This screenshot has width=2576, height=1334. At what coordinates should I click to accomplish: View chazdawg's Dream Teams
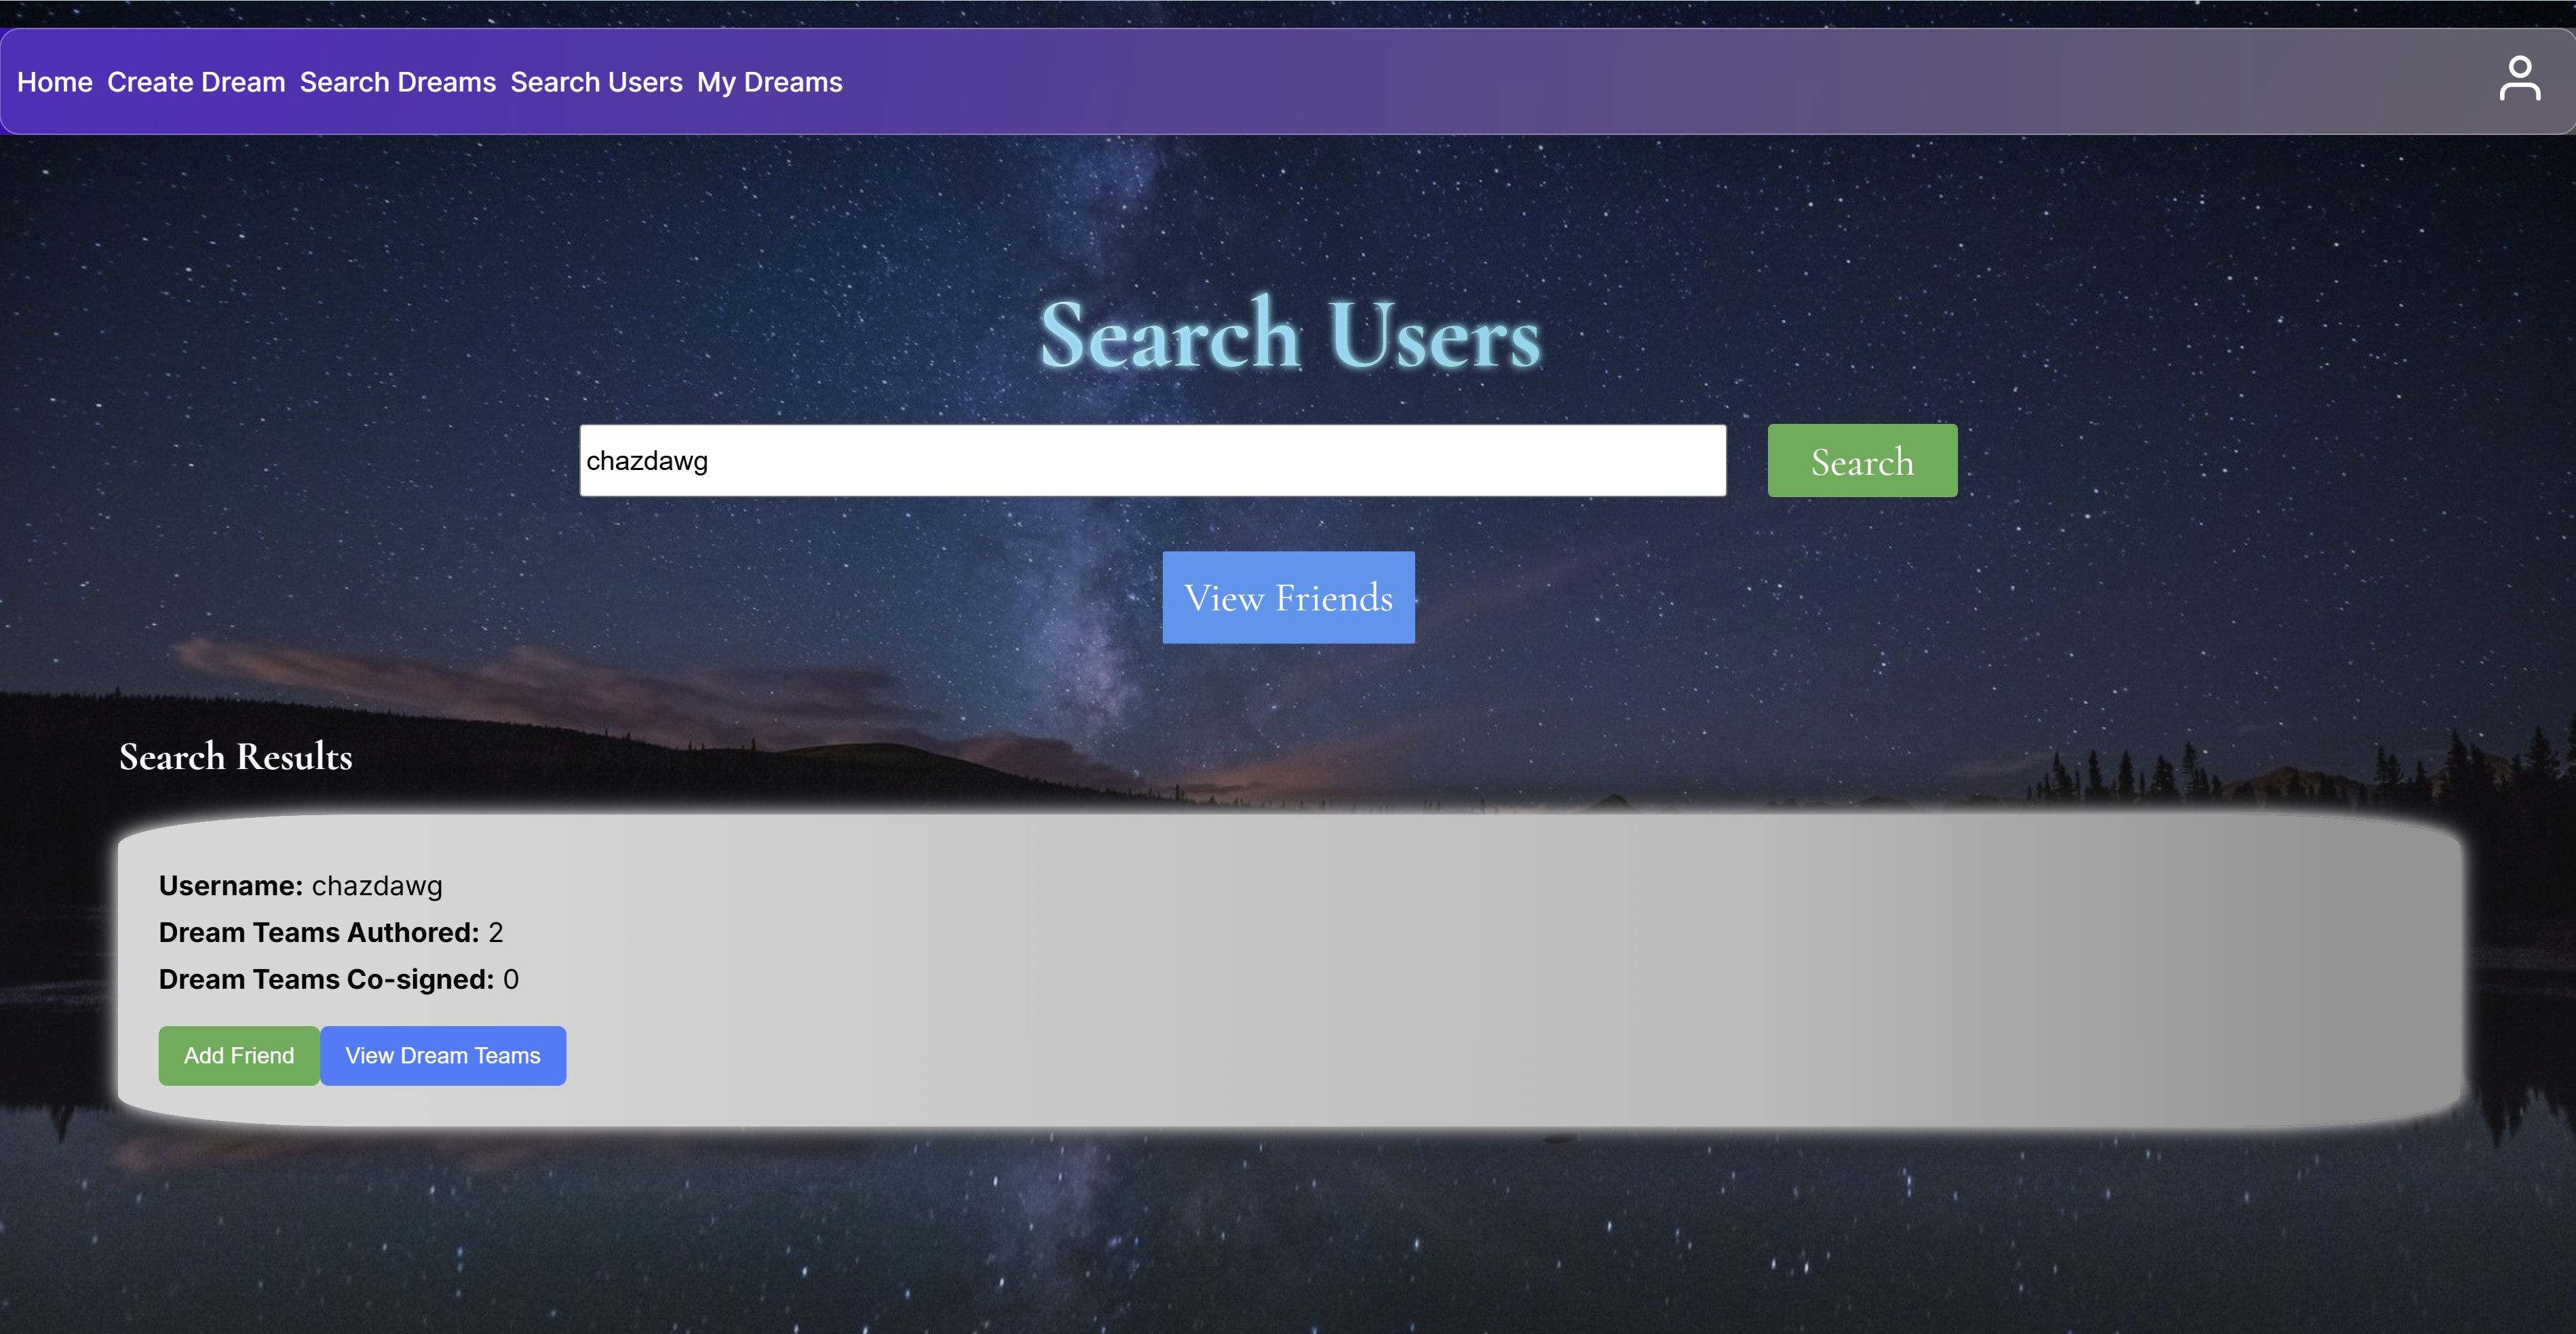[443, 1055]
